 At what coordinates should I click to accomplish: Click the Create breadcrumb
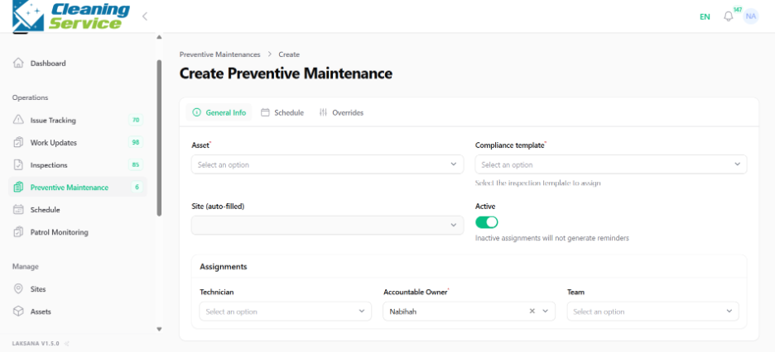tap(289, 55)
